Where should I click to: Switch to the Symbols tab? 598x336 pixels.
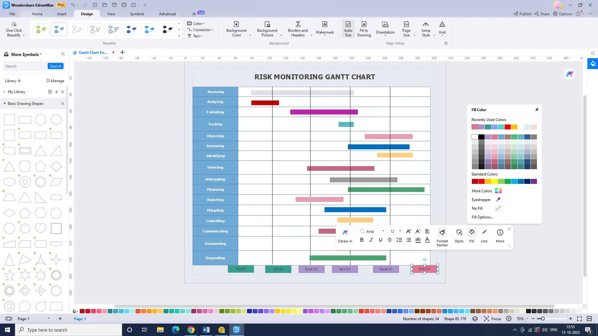pyautogui.click(x=137, y=14)
